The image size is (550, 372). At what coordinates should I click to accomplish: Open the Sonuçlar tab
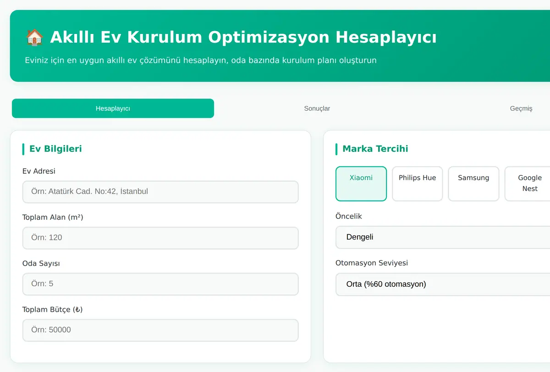317,108
